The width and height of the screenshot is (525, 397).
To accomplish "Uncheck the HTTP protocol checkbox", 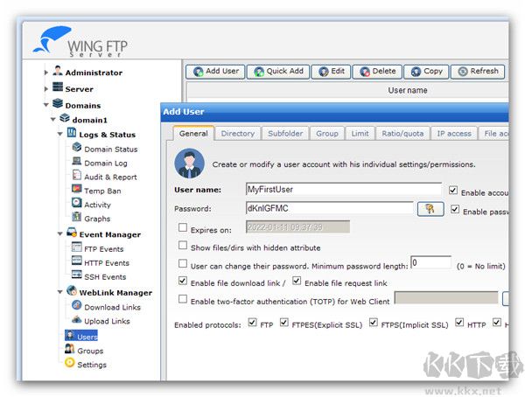I will pos(459,323).
